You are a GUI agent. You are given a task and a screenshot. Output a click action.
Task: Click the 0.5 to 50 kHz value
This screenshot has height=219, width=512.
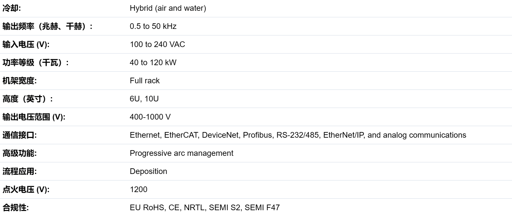[x=153, y=26]
